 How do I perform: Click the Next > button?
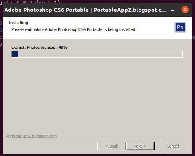140,146
